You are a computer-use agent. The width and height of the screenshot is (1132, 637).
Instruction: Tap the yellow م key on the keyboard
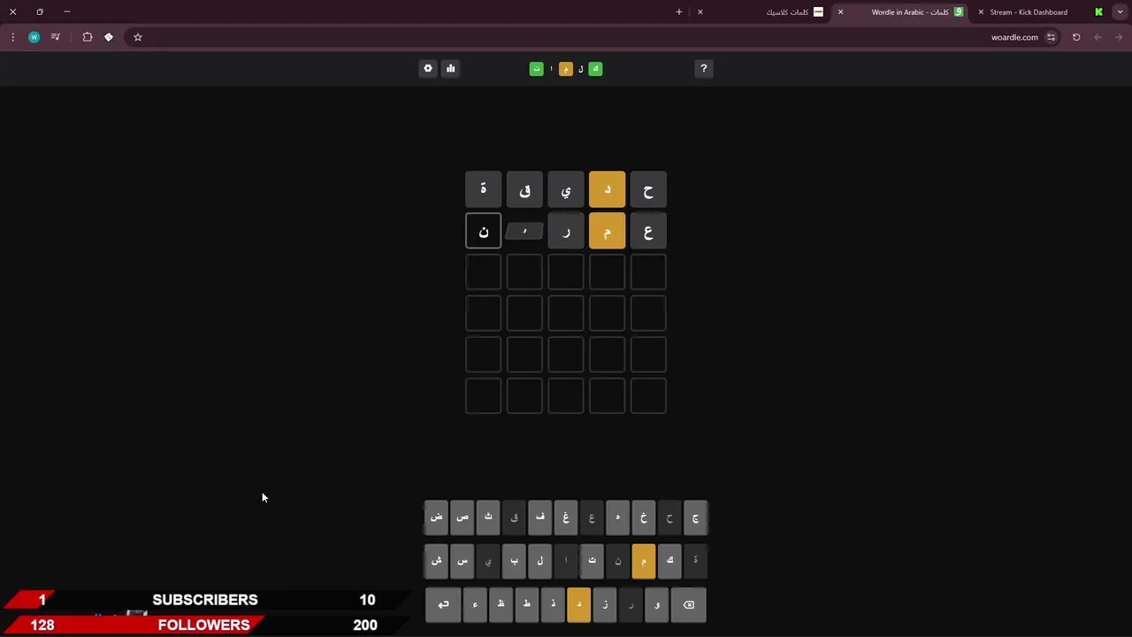(x=644, y=561)
